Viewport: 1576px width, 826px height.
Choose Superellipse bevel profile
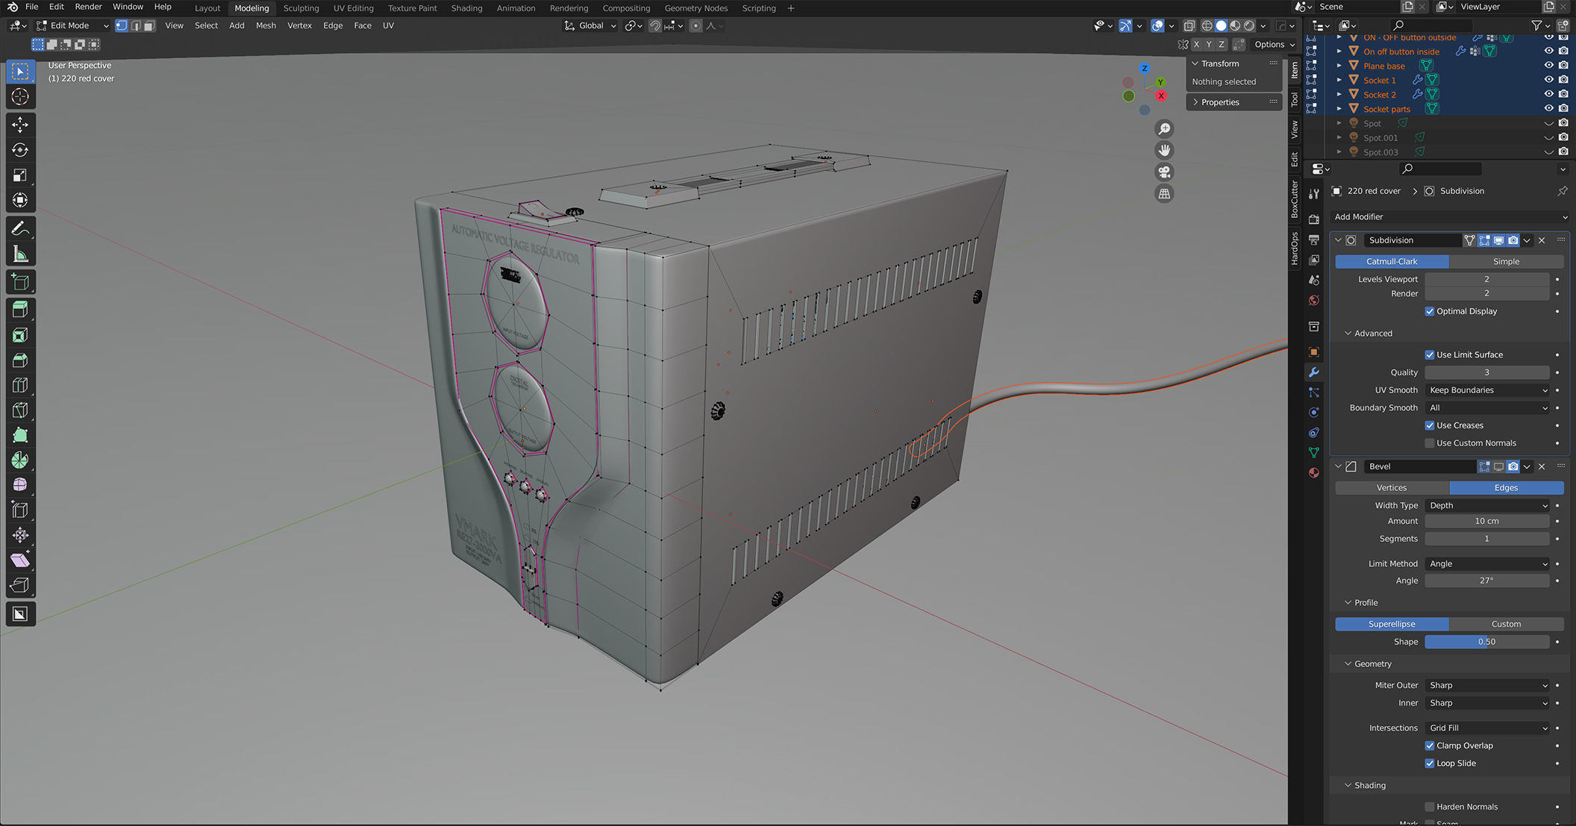click(1392, 625)
